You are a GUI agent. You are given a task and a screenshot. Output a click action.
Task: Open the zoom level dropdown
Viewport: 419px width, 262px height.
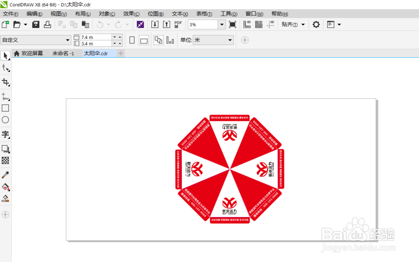222,25
